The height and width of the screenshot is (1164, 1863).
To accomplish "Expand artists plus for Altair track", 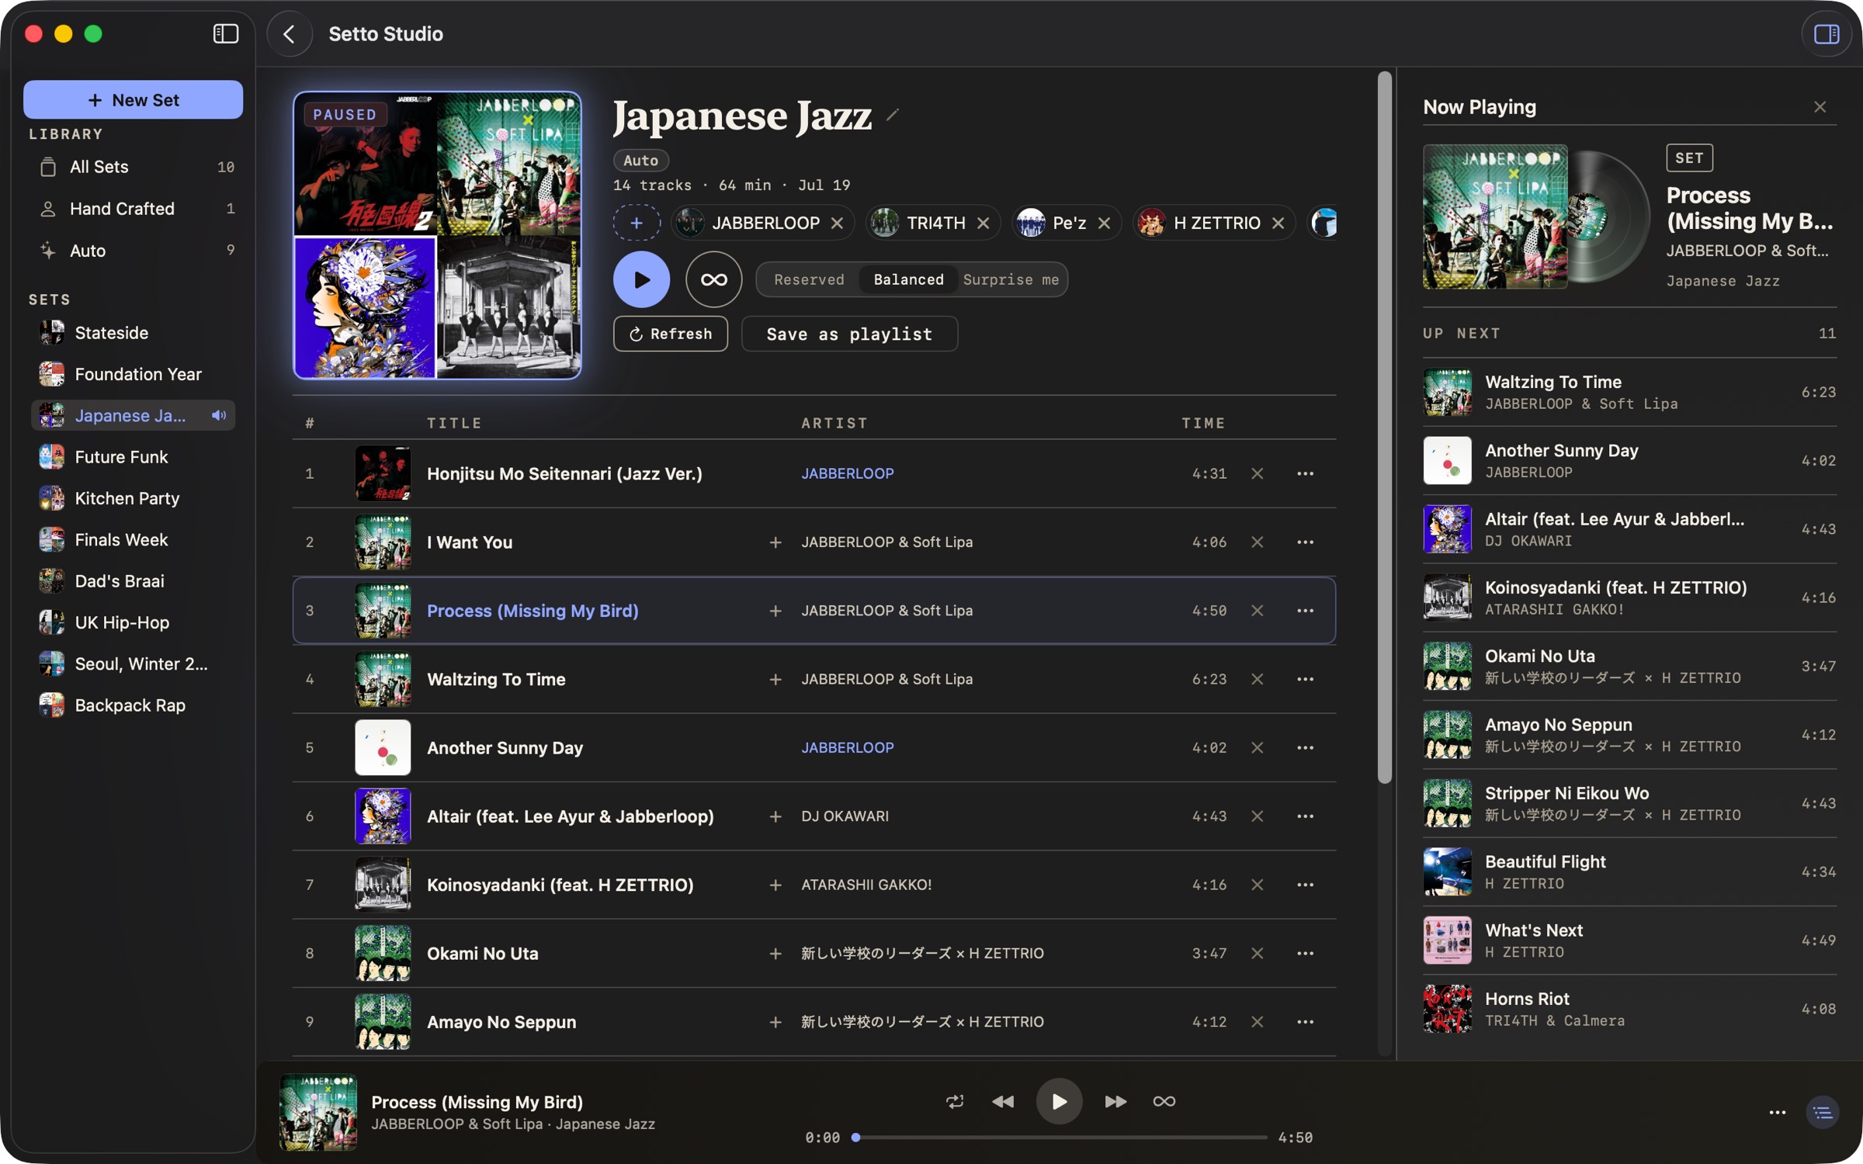I will point(775,816).
